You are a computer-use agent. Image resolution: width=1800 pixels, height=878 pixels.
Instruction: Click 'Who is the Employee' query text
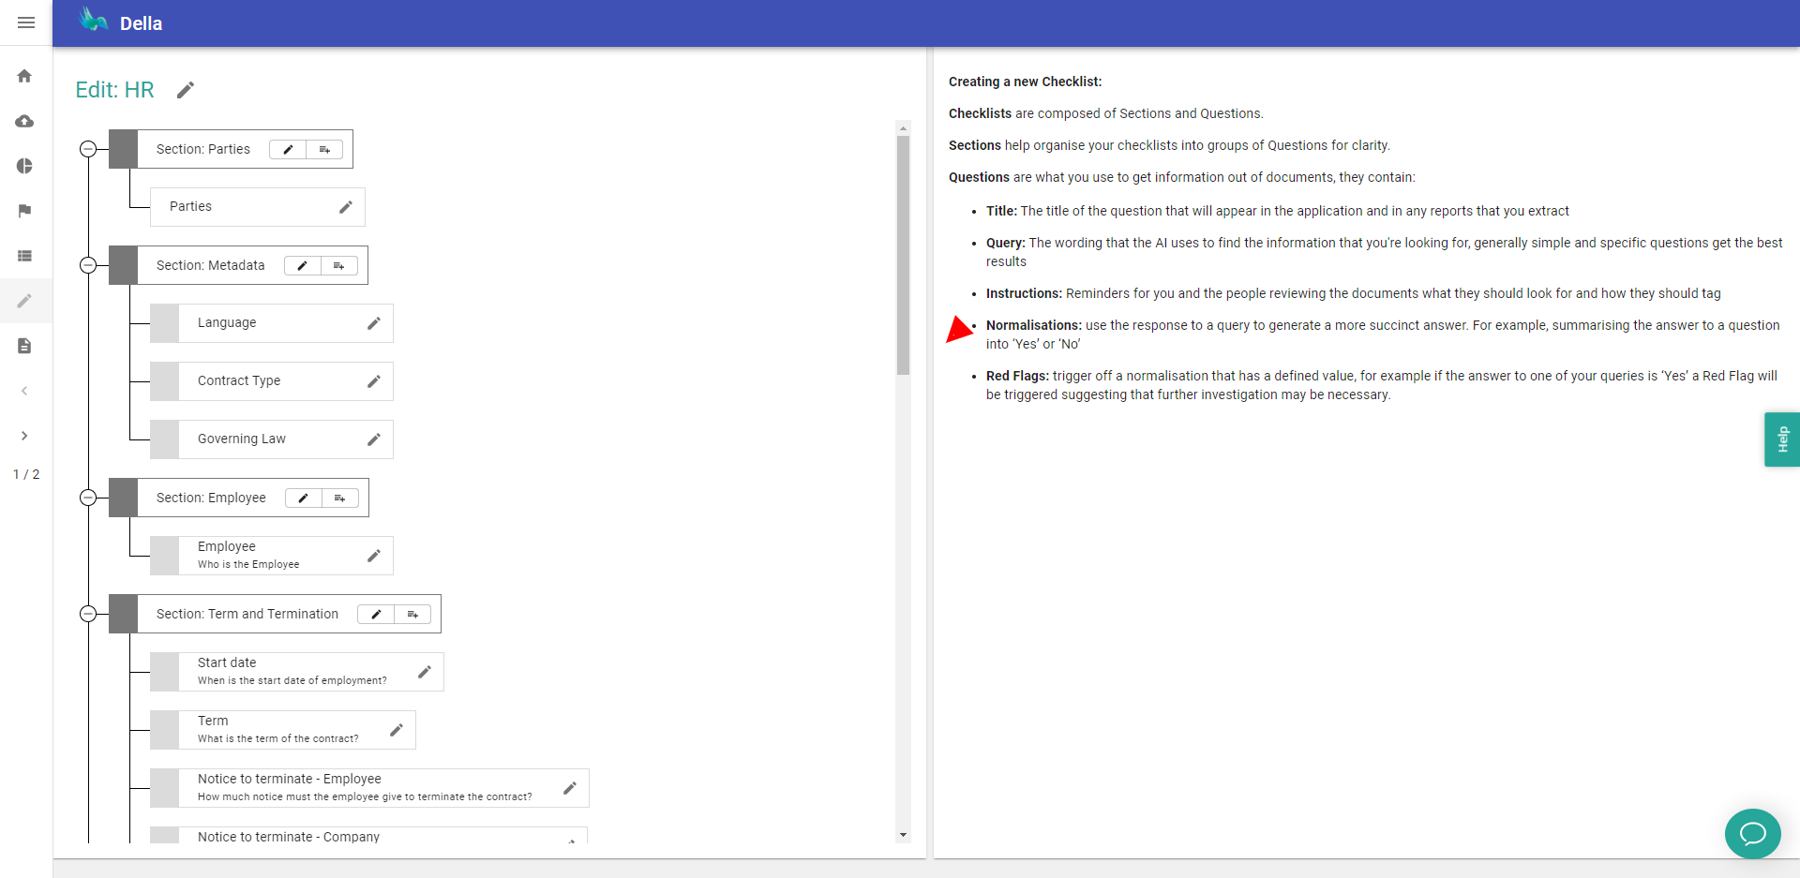(248, 564)
